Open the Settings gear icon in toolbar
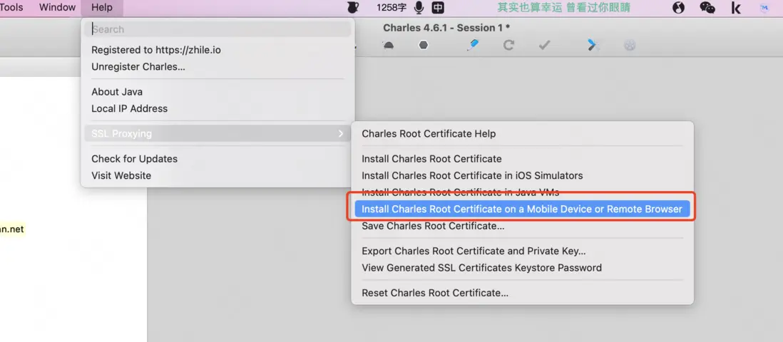 [x=630, y=46]
